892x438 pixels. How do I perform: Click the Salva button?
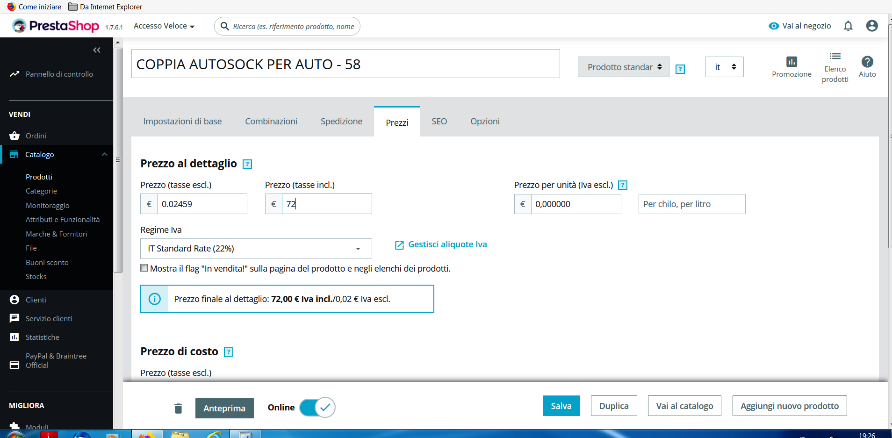[561, 406]
